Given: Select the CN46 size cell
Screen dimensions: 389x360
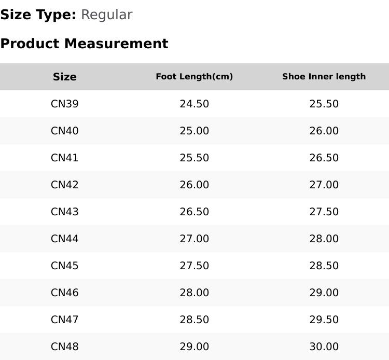Looking at the screenshot, I should pos(64,293).
